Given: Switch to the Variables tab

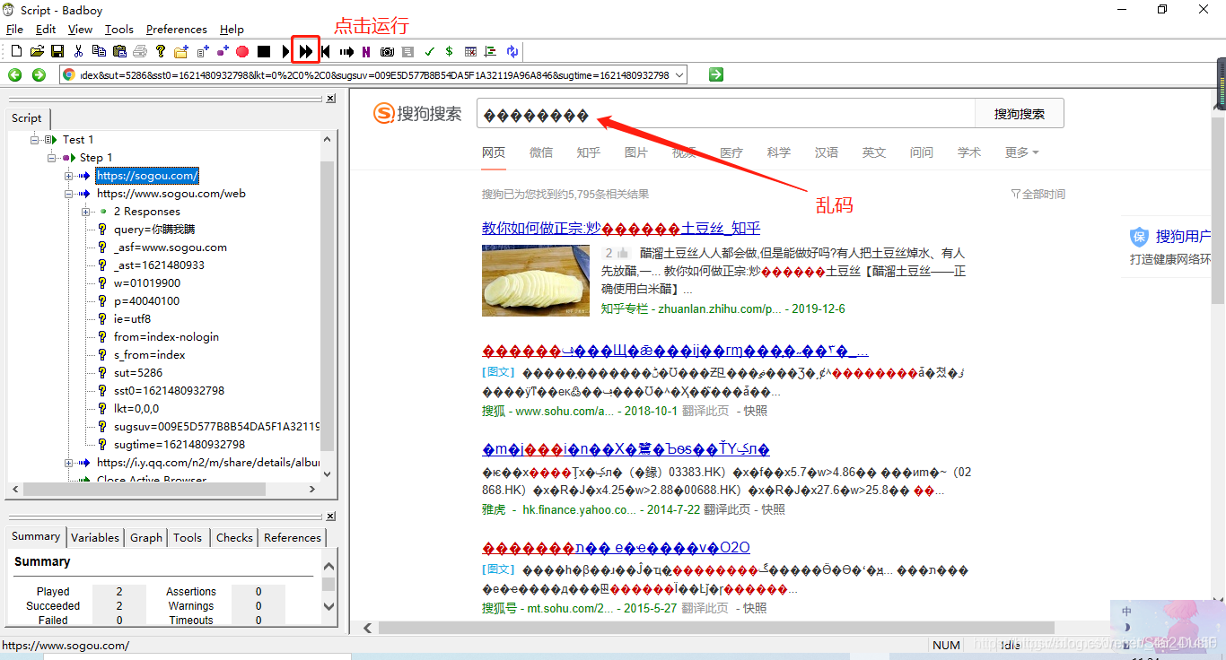Looking at the screenshot, I should coord(95,537).
